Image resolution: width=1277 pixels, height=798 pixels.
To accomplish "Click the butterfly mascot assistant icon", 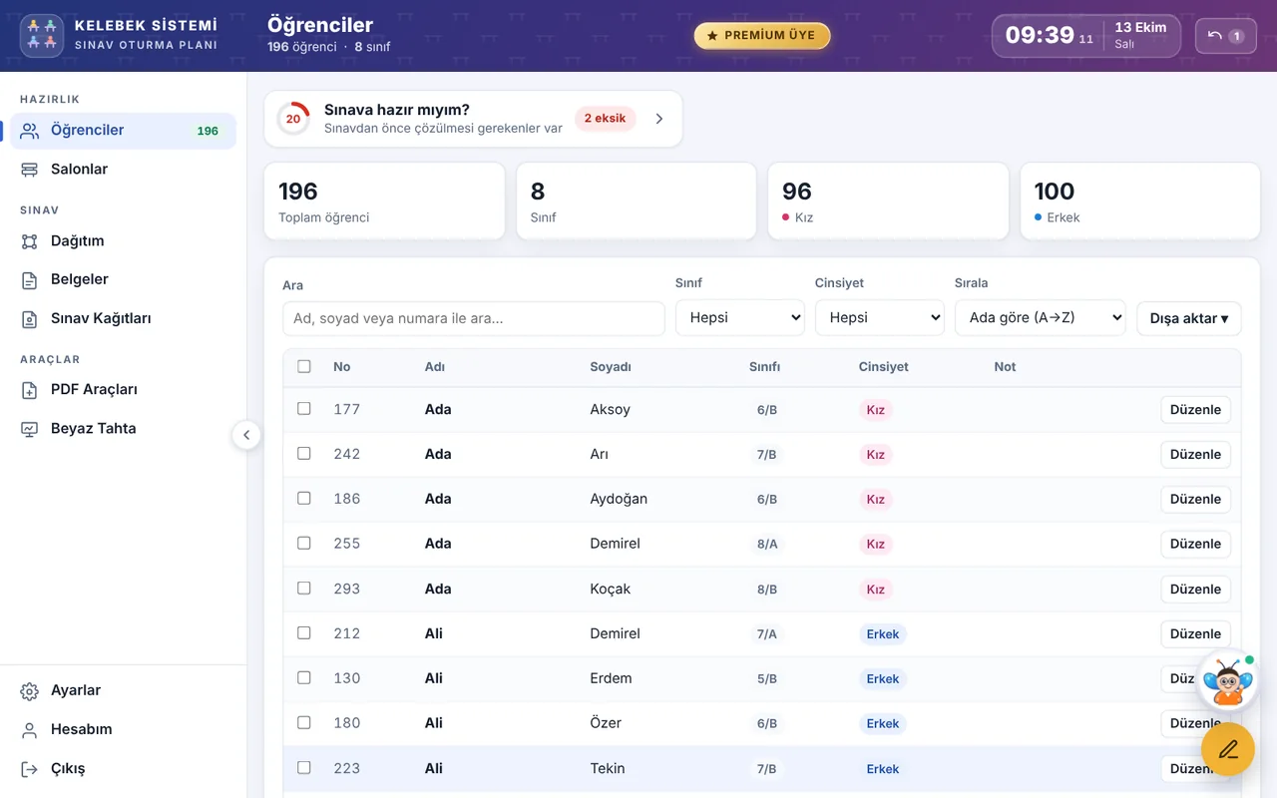I will pos(1227,681).
